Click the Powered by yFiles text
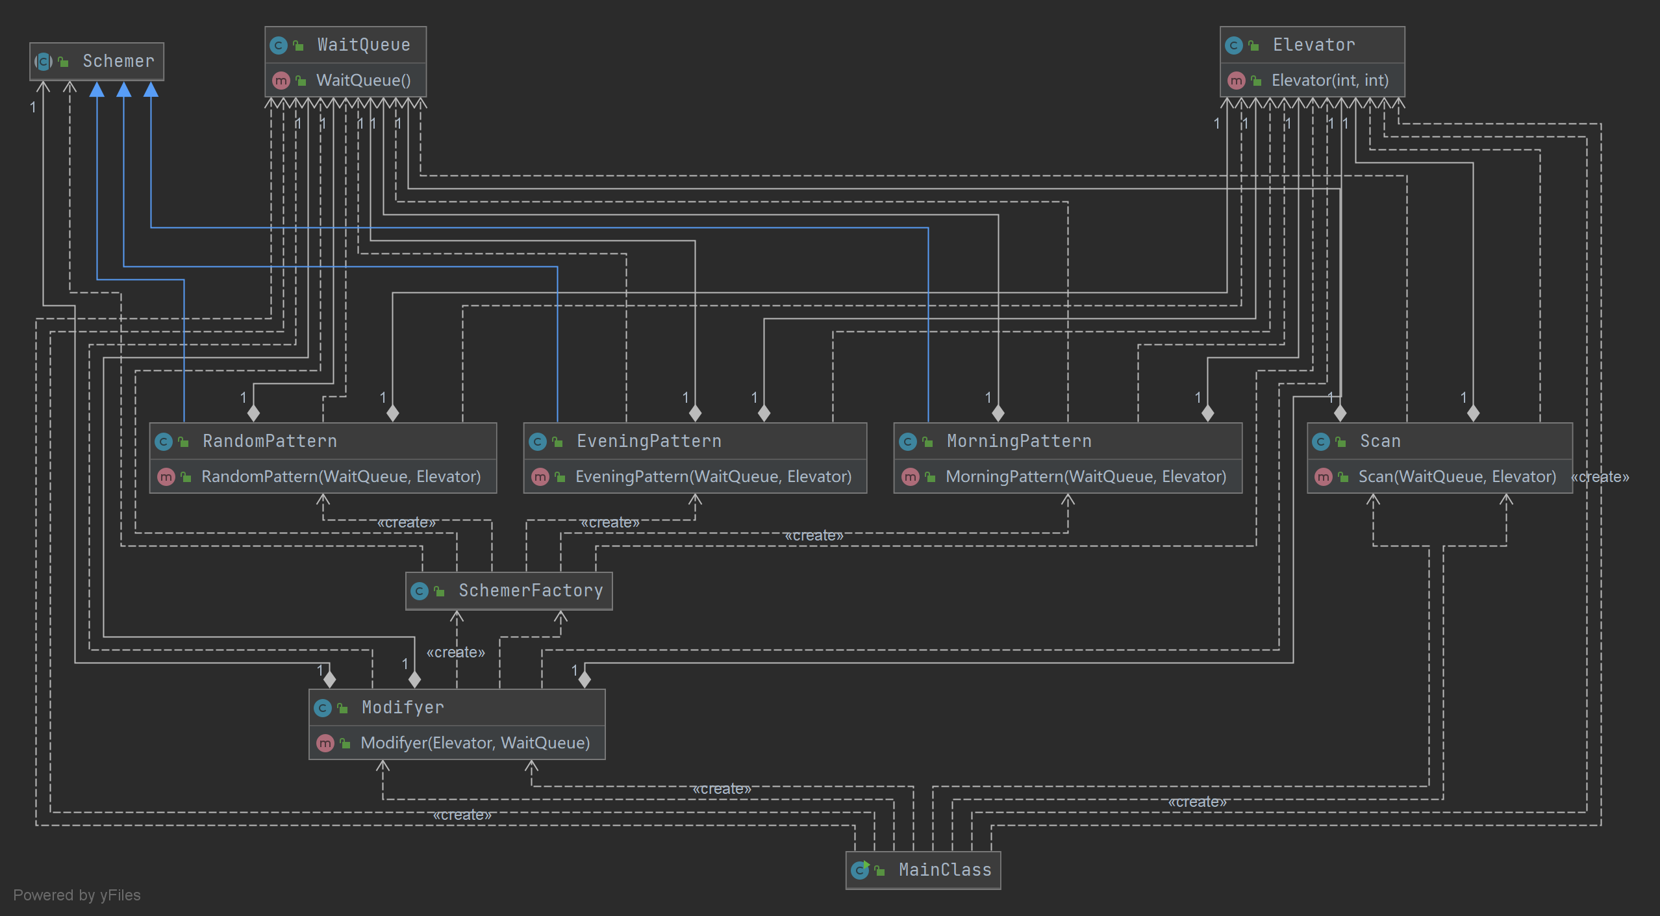This screenshot has height=916, width=1660. [x=77, y=895]
